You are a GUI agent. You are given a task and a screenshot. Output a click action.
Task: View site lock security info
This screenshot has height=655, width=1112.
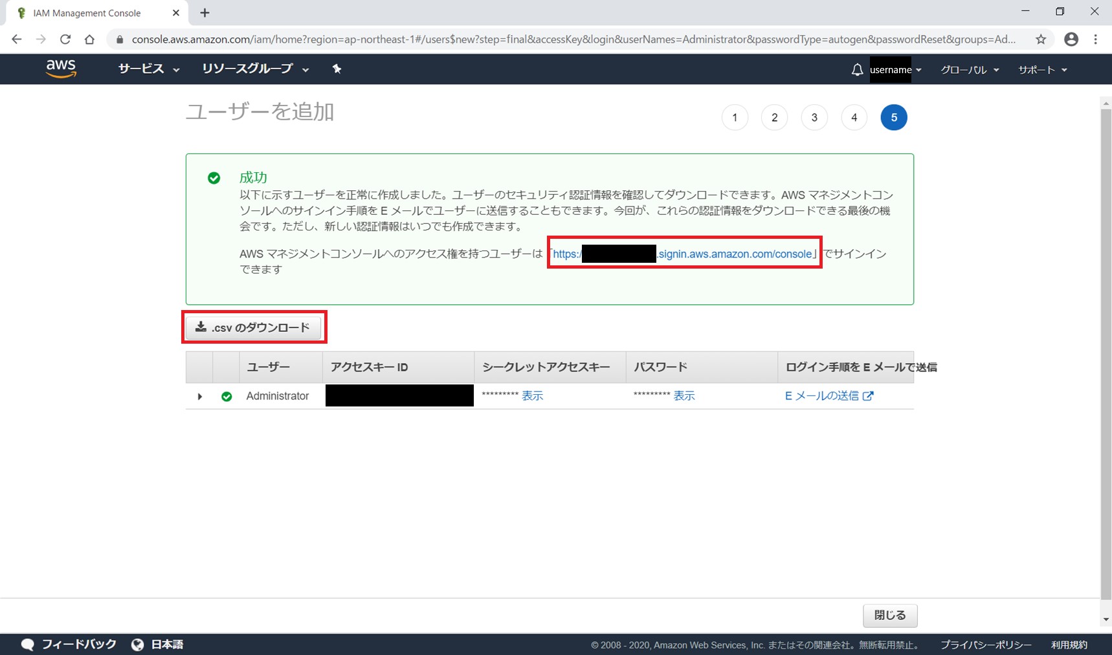tap(119, 39)
